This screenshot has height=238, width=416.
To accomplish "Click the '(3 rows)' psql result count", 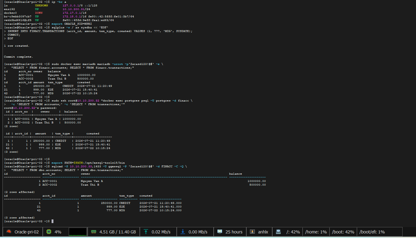I will (11, 152).
